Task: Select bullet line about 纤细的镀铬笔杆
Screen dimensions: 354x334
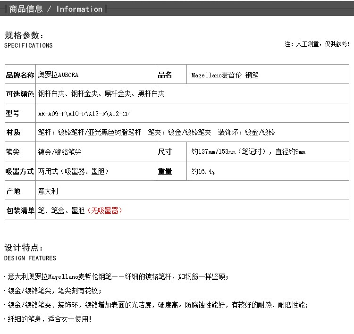Action: pos(116,276)
